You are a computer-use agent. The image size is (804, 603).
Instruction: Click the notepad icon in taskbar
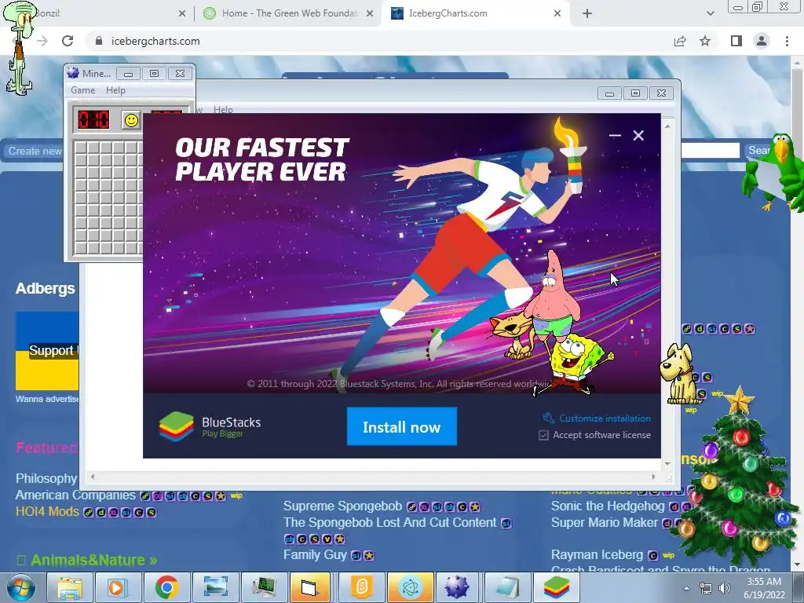(x=507, y=587)
